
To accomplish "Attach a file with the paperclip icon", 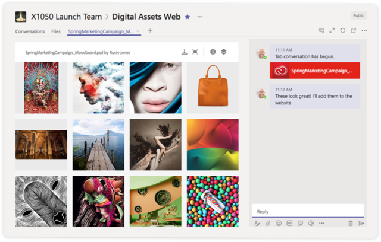I will pyautogui.click(x=268, y=223).
